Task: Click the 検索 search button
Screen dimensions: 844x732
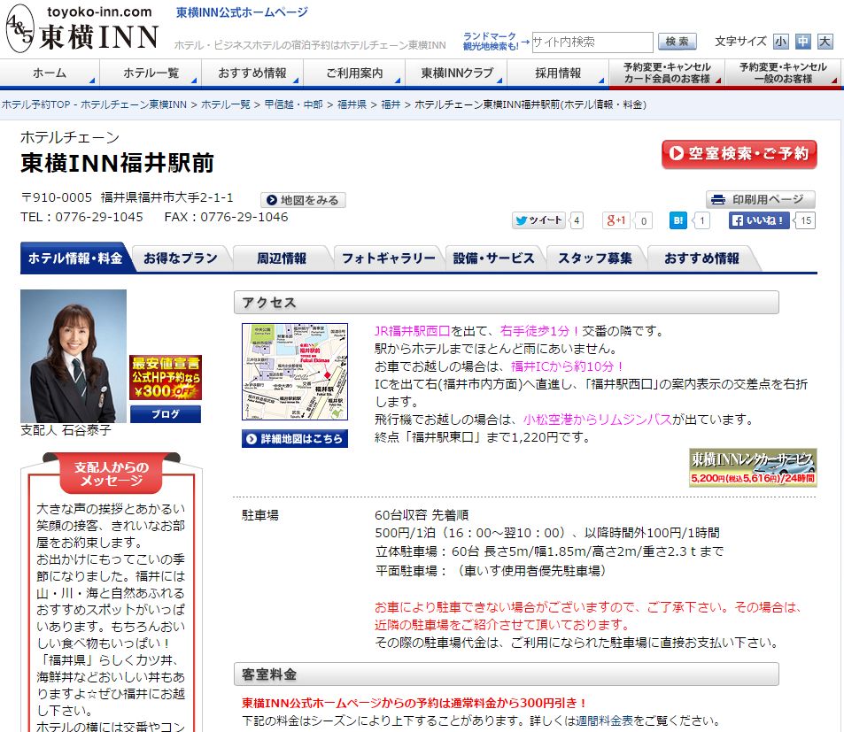Action: (x=678, y=42)
